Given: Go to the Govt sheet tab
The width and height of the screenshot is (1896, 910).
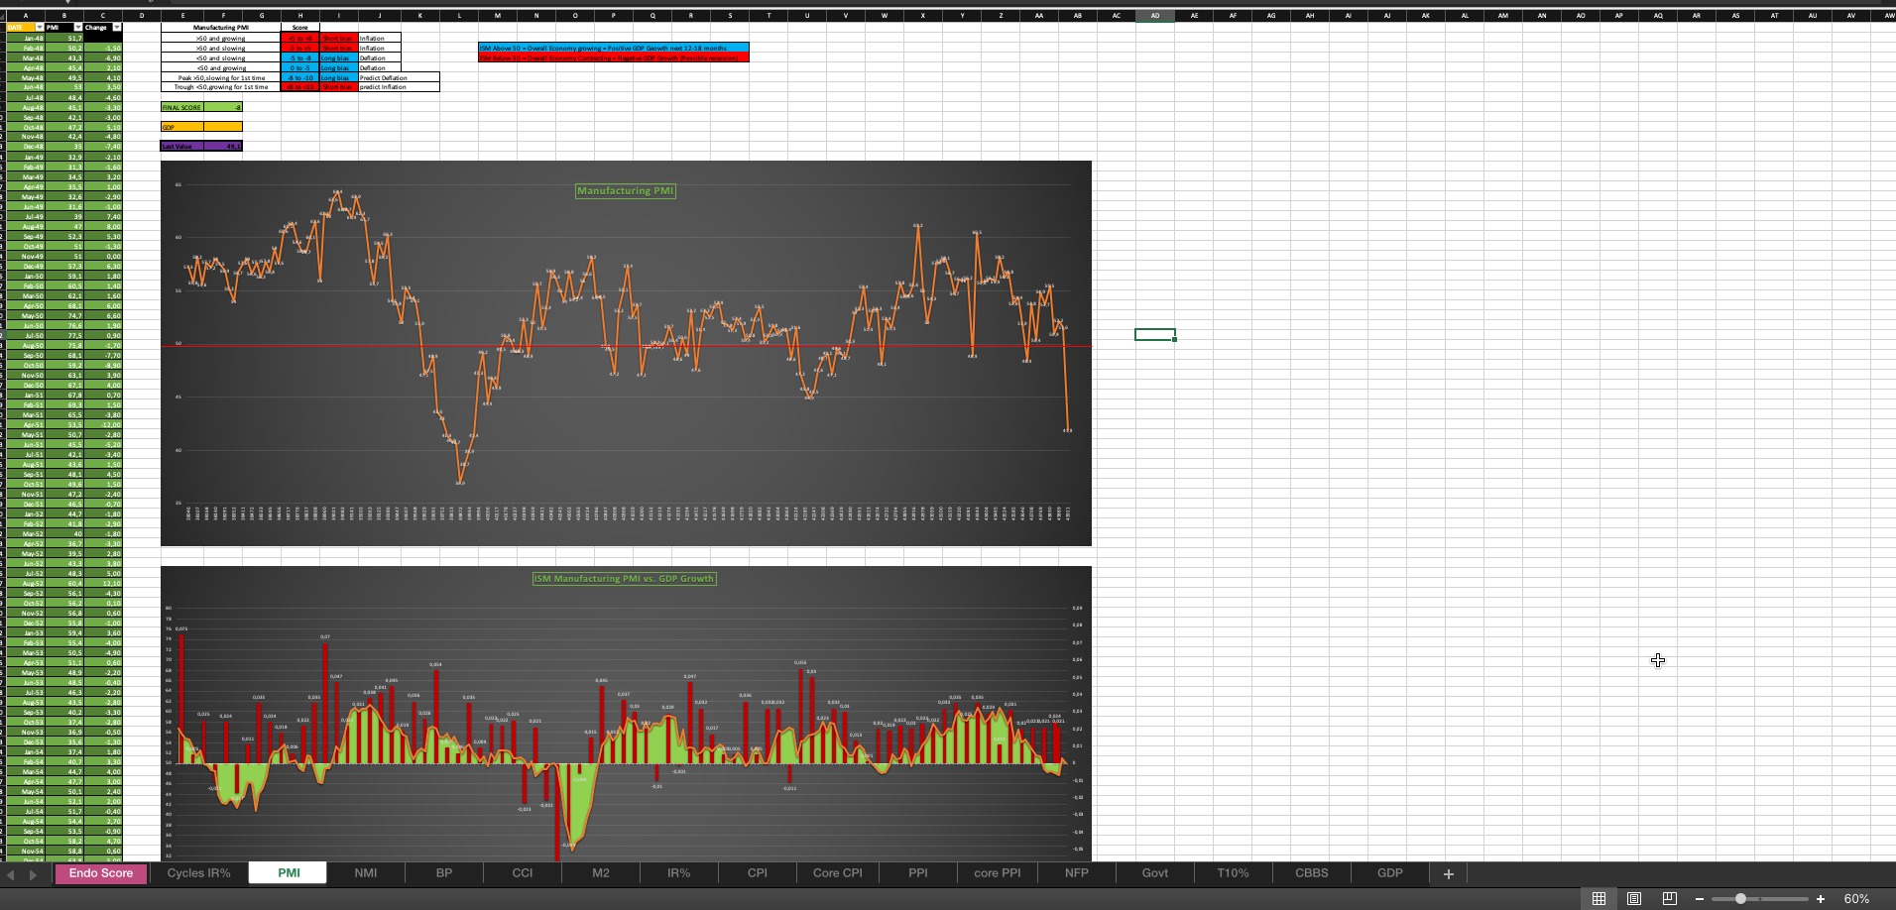Looking at the screenshot, I should (x=1155, y=873).
